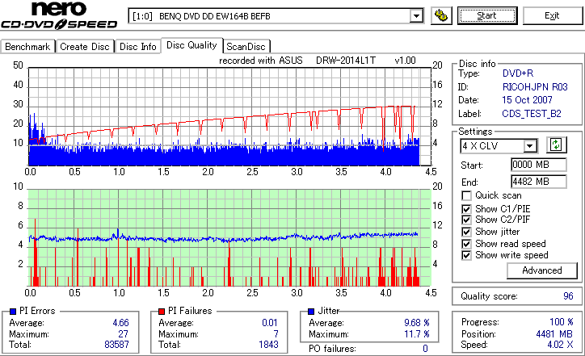
Task: Click the PI Failures total 1843
Action: 268,345
